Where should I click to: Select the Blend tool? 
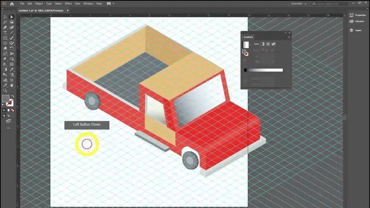pos(5,75)
